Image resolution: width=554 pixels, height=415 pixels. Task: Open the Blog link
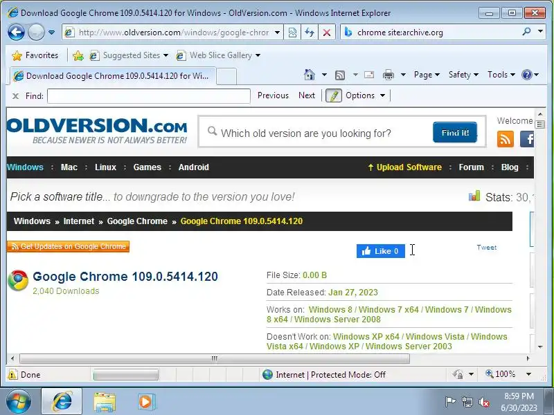point(510,167)
